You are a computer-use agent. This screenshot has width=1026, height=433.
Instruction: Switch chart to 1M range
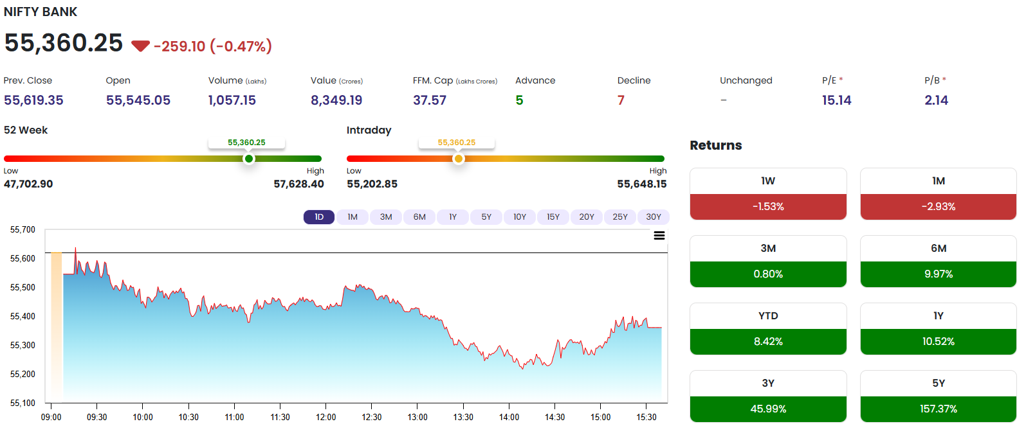353,217
